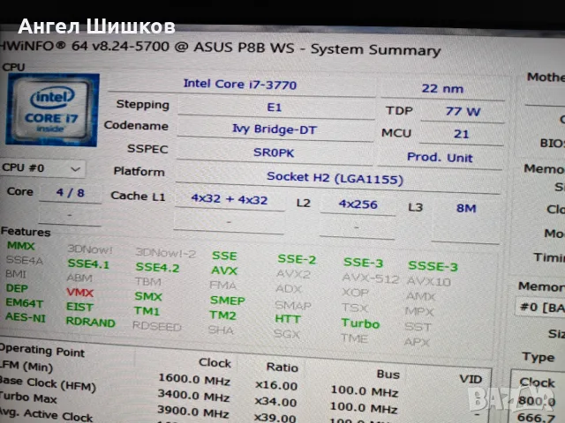The width and height of the screenshot is (565, 423).
Task: Click the SSSE-3 feature label
Action: (x=433, y=266)
